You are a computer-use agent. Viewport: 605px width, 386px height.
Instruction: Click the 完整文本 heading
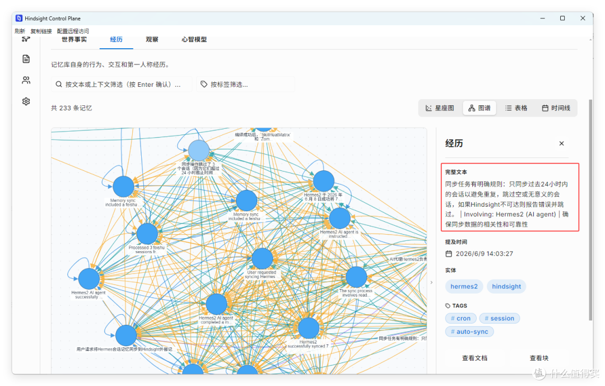(x=456, y=172)
